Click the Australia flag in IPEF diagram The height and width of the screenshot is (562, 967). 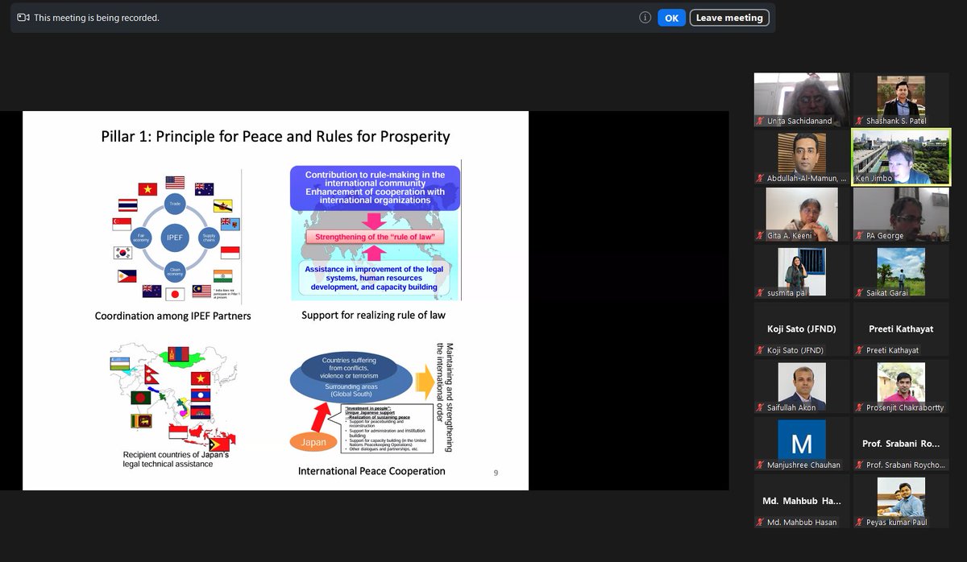[204, 189]
